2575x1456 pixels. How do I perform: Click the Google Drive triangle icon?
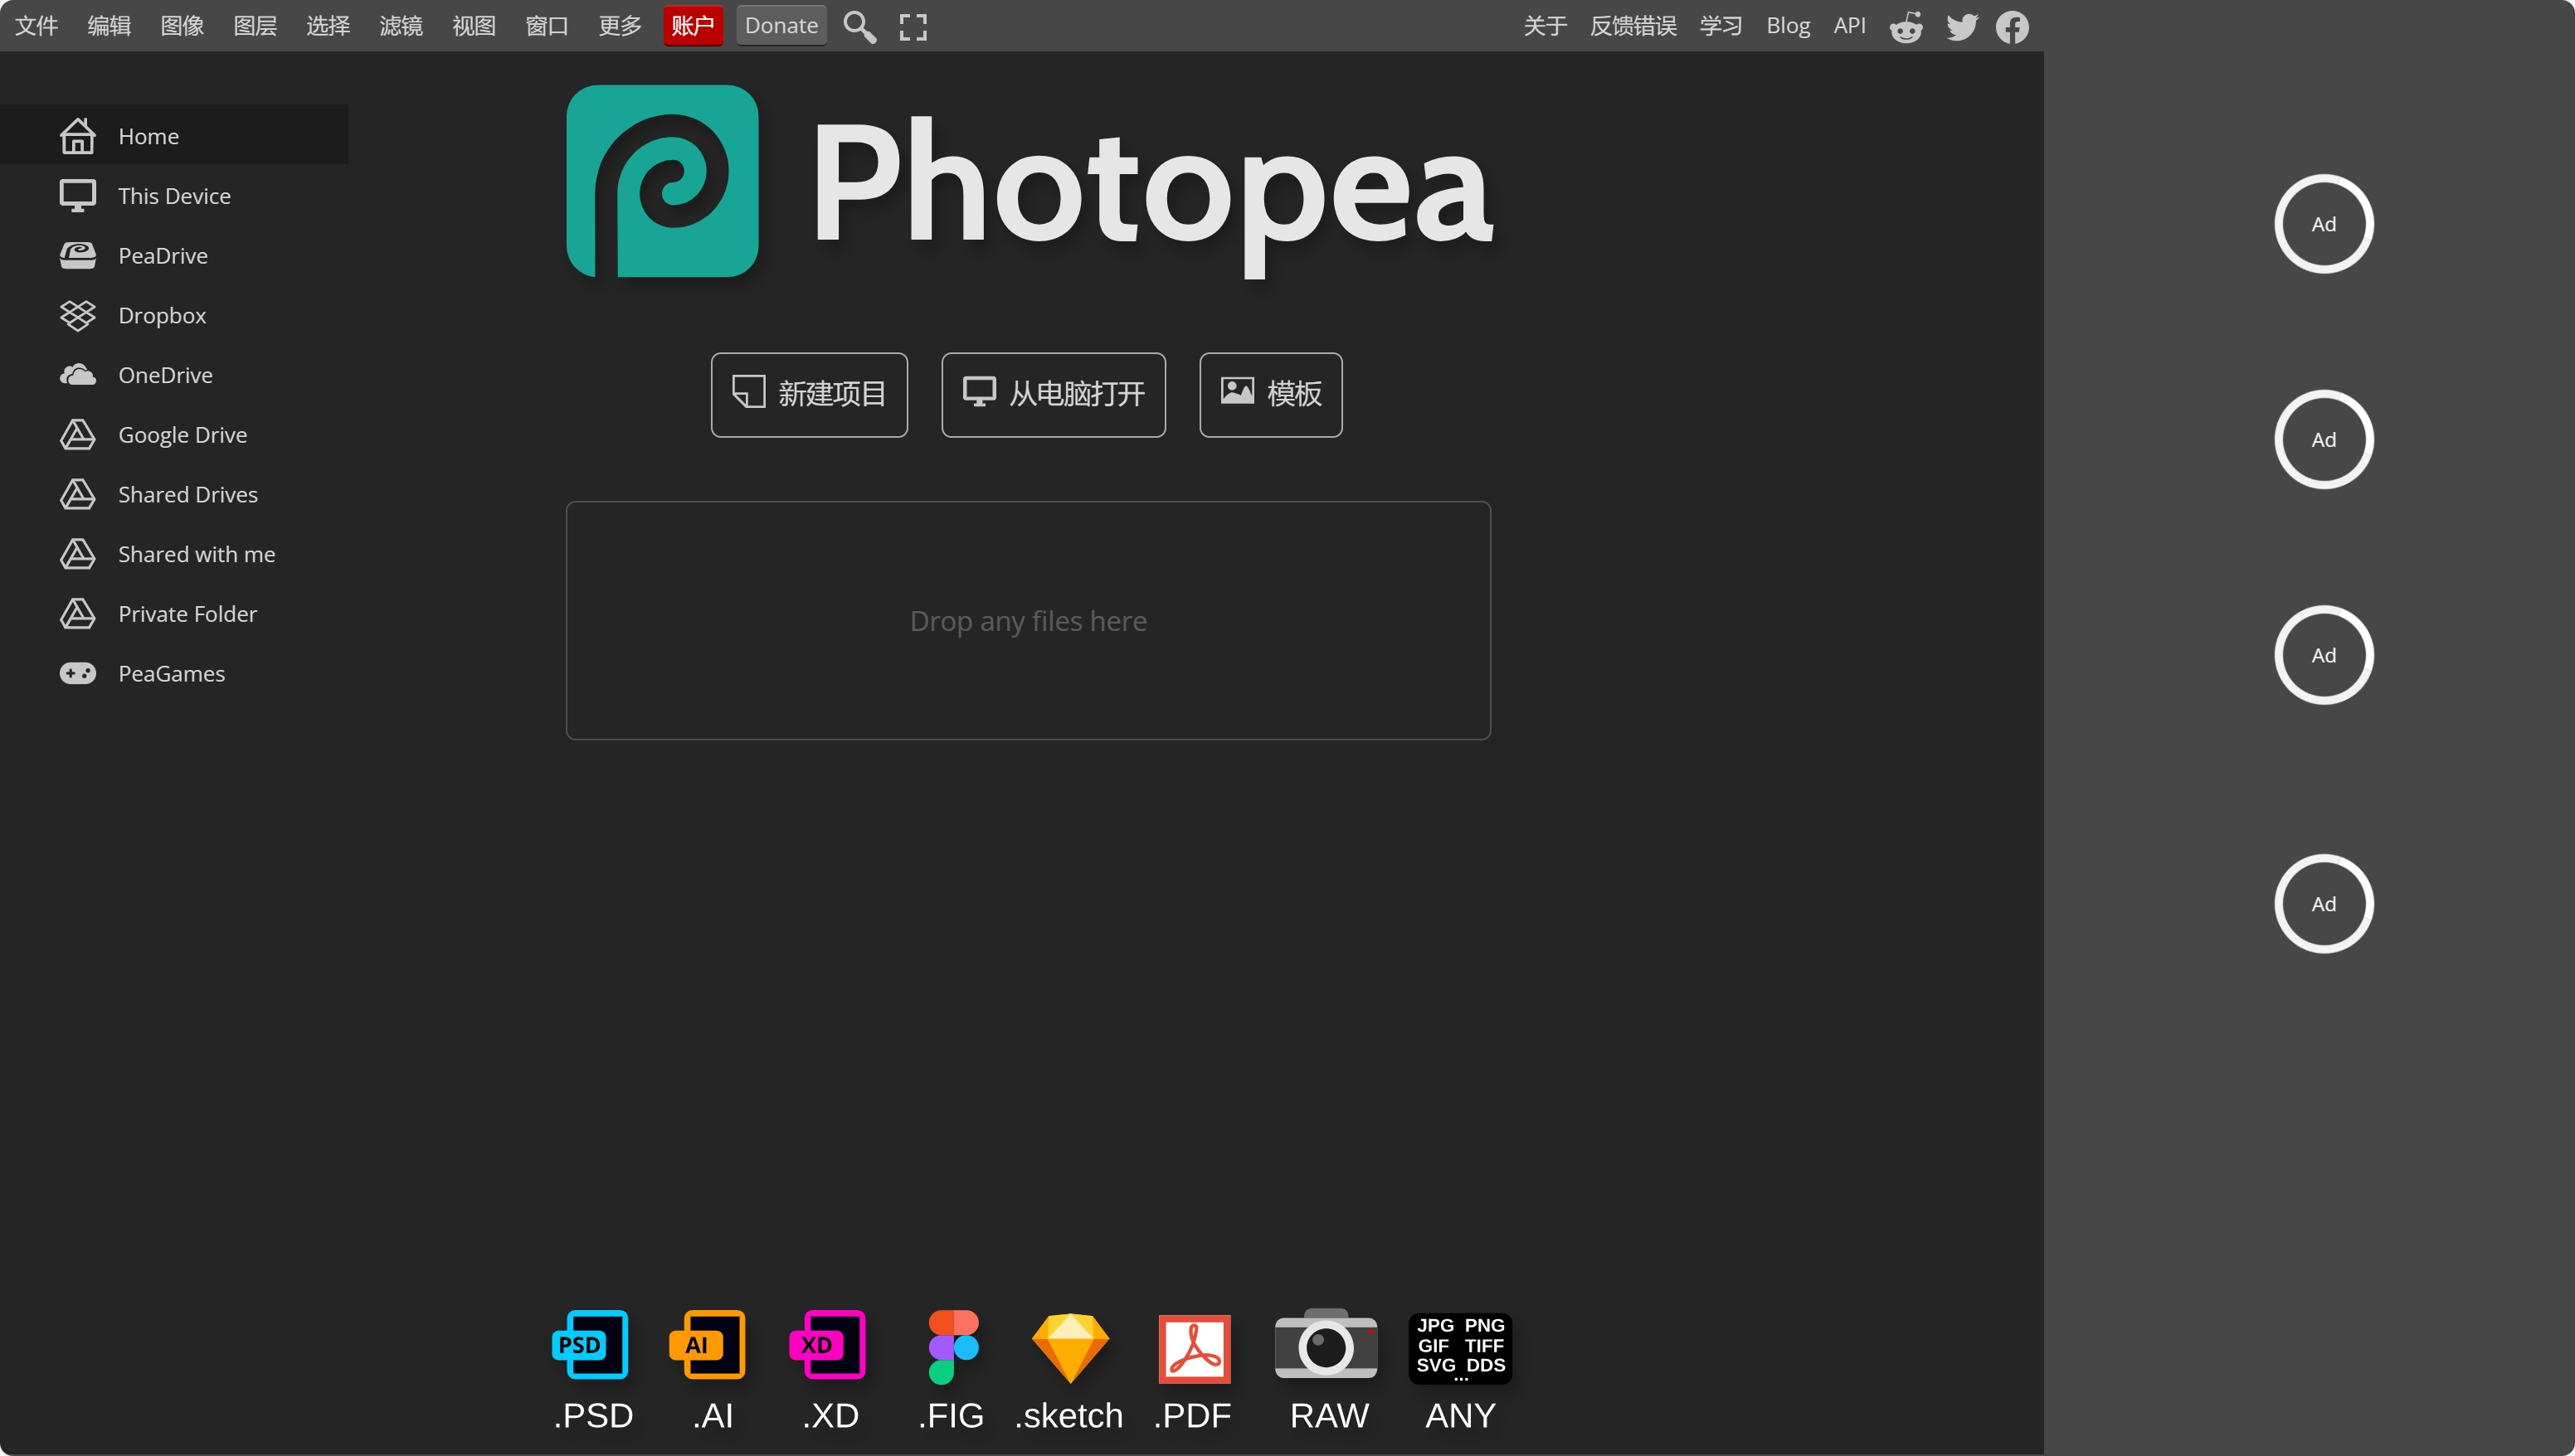pyautogui.click(x=77, y=435)
